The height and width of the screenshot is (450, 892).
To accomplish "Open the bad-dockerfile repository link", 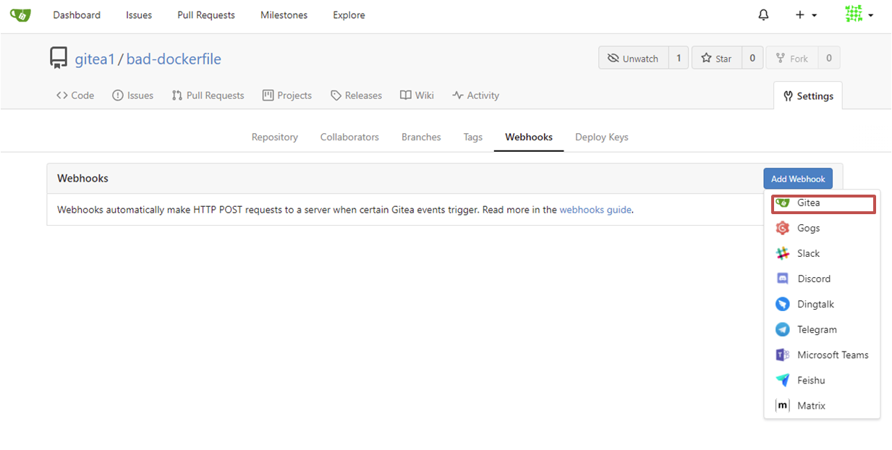I will (174, 59).
